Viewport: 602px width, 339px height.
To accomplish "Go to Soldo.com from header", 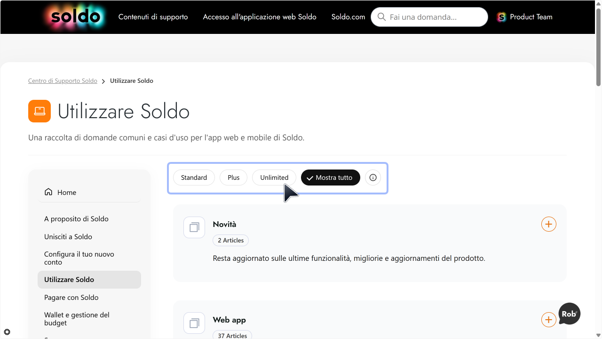I will coord(348,17).
